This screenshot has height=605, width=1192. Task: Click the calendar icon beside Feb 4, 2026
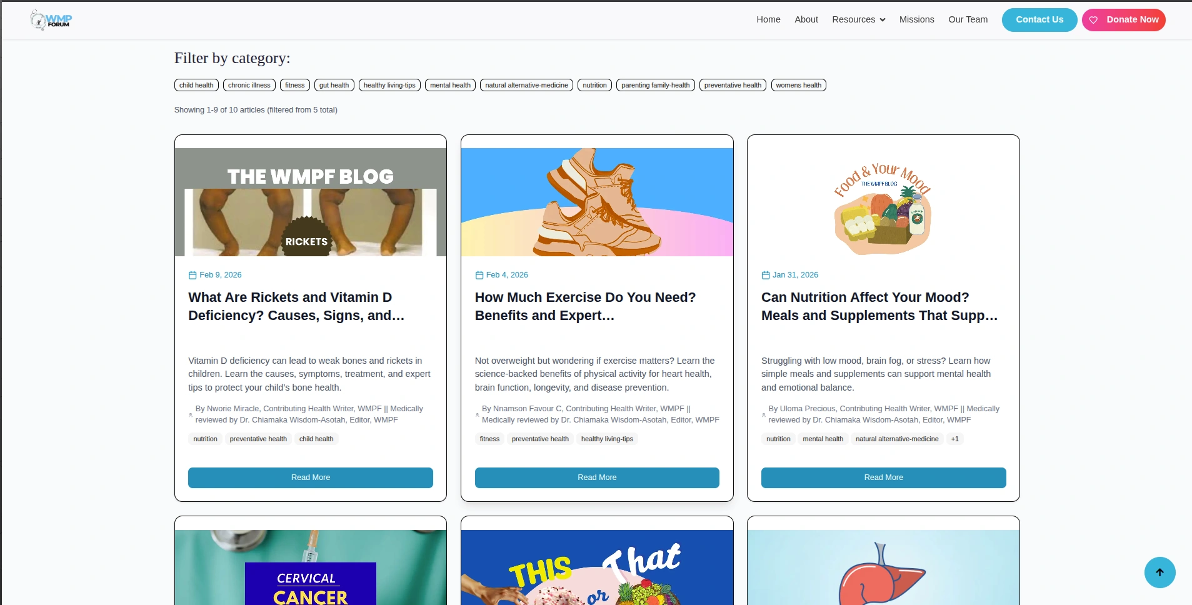click(x=479, y=275)
